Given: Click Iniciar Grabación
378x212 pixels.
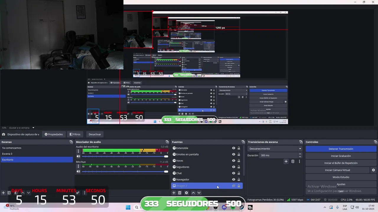Looking at the screenshot, I should click(341, 156).
